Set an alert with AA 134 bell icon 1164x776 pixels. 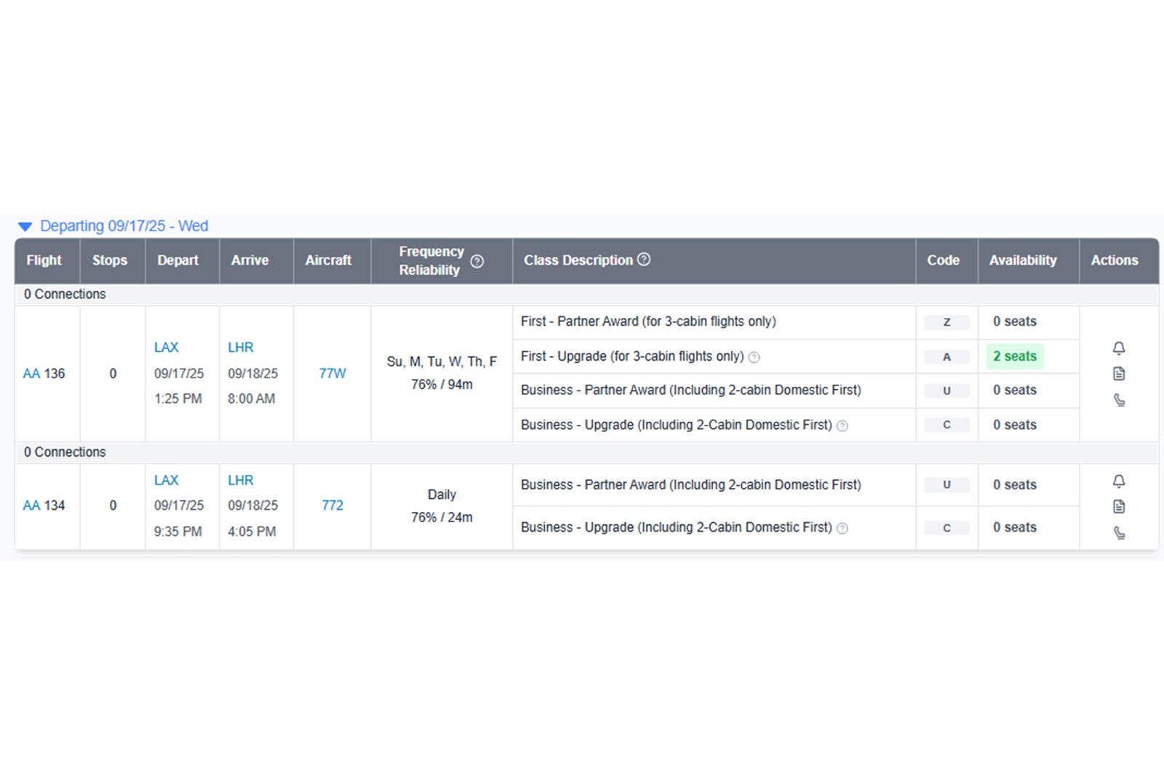[x=1119, y=481]
